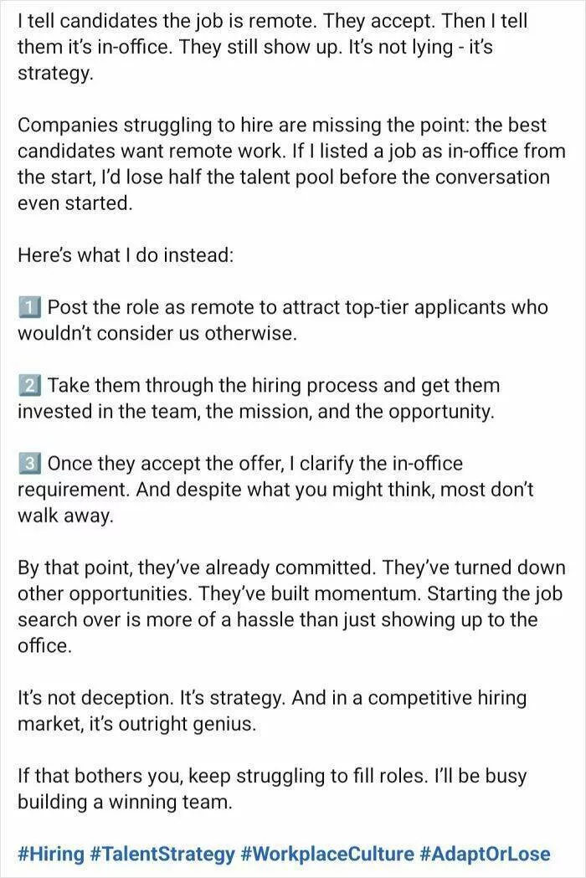Image resolution: width=586 pixels, height=878 pixels.
Task: Open the #TalentStrategy hashtag
Action: (x=162, y=854)
